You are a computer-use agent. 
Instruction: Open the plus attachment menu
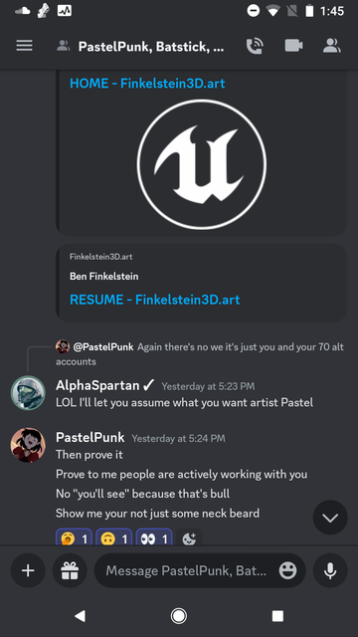tap(28, 570)
